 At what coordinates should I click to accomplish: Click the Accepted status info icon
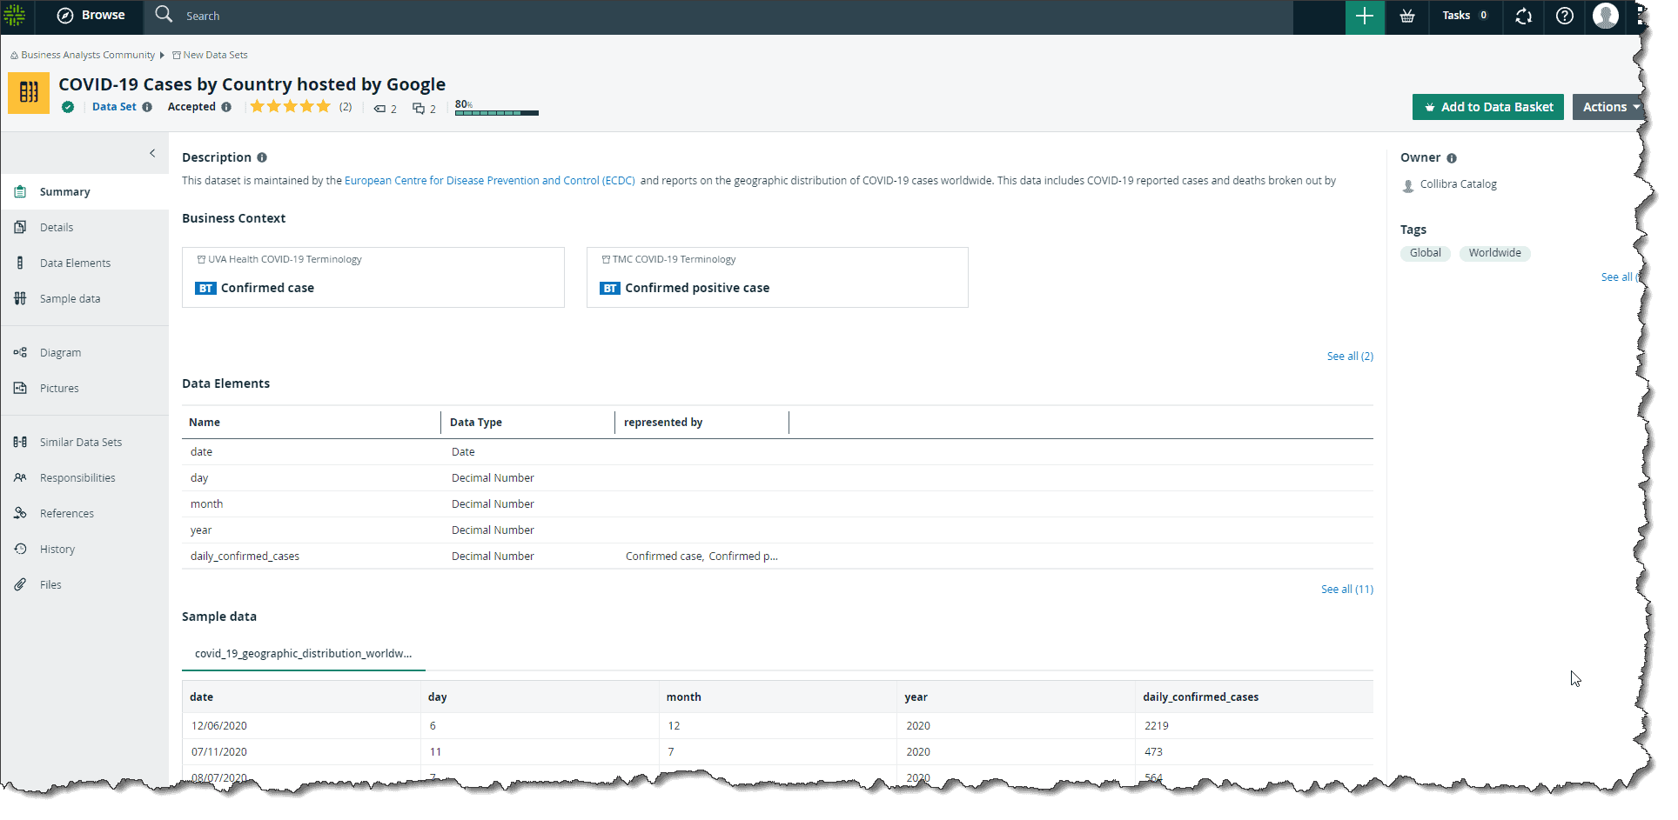227,107
